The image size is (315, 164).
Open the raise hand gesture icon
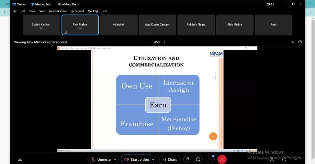188,159
